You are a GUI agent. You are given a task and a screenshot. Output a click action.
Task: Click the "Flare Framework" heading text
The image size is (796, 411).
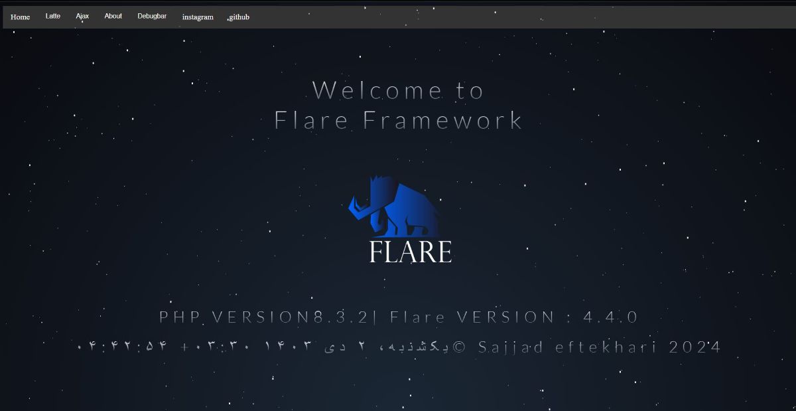399,121
